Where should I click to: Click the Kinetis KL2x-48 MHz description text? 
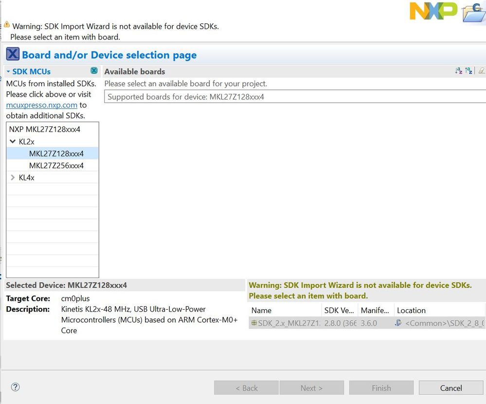click(x=149, y=320)
